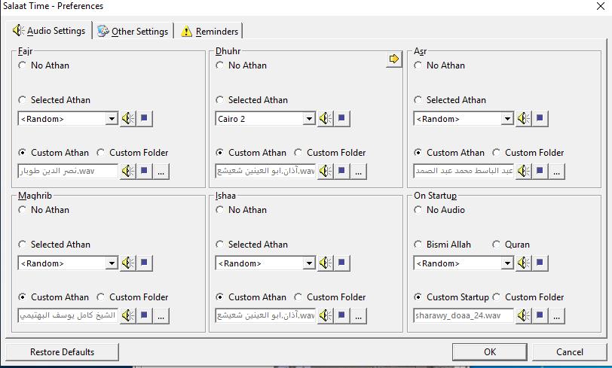The height and width of the screenshot is (368, 612).
Task: Select Quran option for On Startup
Action: click(497, 245)
